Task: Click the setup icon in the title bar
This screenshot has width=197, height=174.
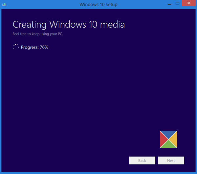Action: pyautogui.click(x=4, y=5)
